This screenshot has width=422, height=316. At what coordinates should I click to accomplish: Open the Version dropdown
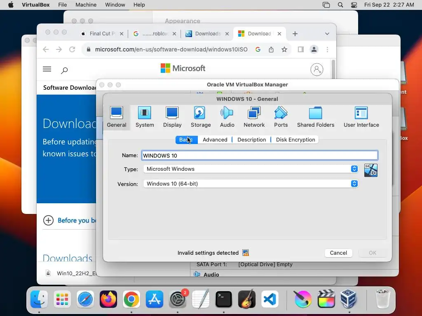click(251, 184)
